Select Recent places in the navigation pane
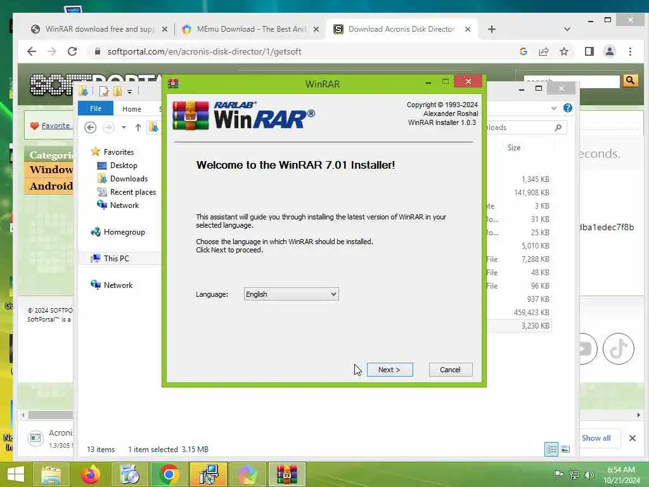The width and height of the screenshot is (649, 487). (127, 192)
